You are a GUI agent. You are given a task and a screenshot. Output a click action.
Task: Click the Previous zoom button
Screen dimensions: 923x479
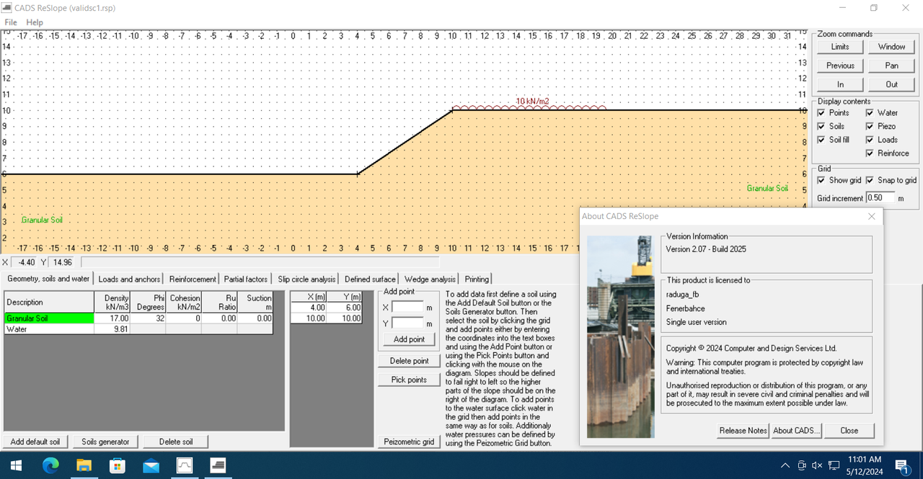840,66
